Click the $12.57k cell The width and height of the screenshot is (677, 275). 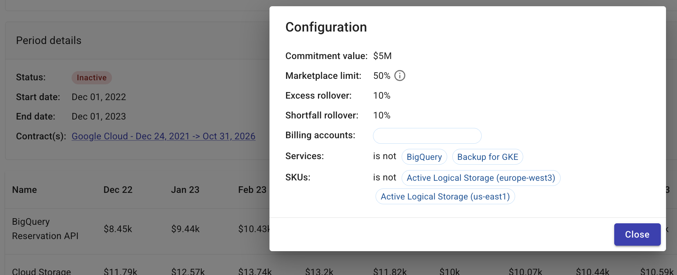(188, 272)
